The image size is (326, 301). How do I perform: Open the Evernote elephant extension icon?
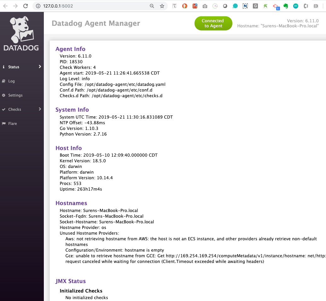click(286, 6)
